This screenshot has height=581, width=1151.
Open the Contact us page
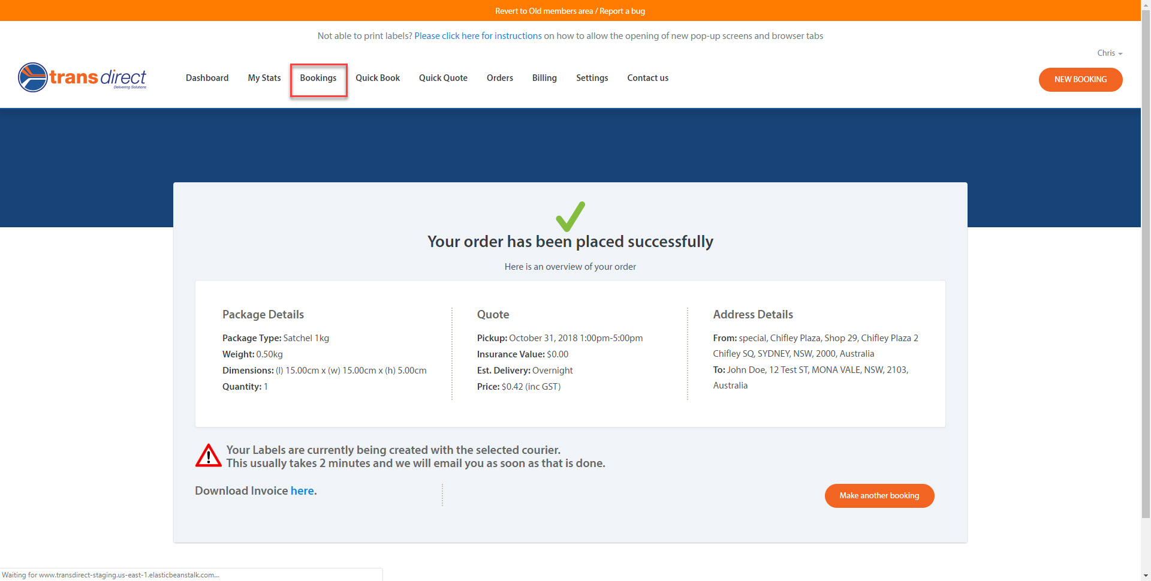coord(647,78)
